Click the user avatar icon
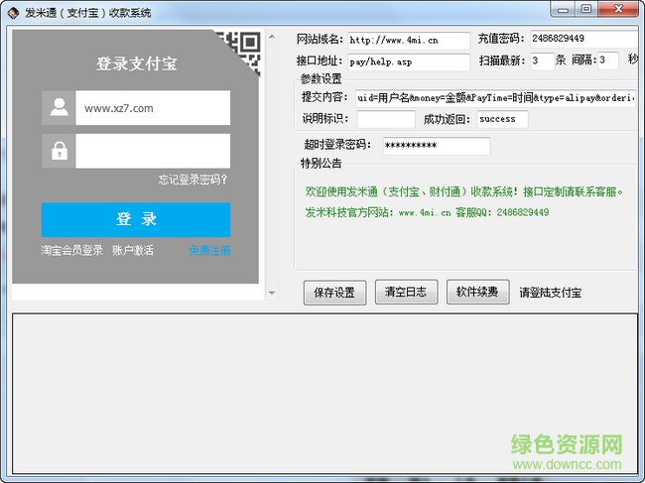645x483 pixels. (59, 108)
